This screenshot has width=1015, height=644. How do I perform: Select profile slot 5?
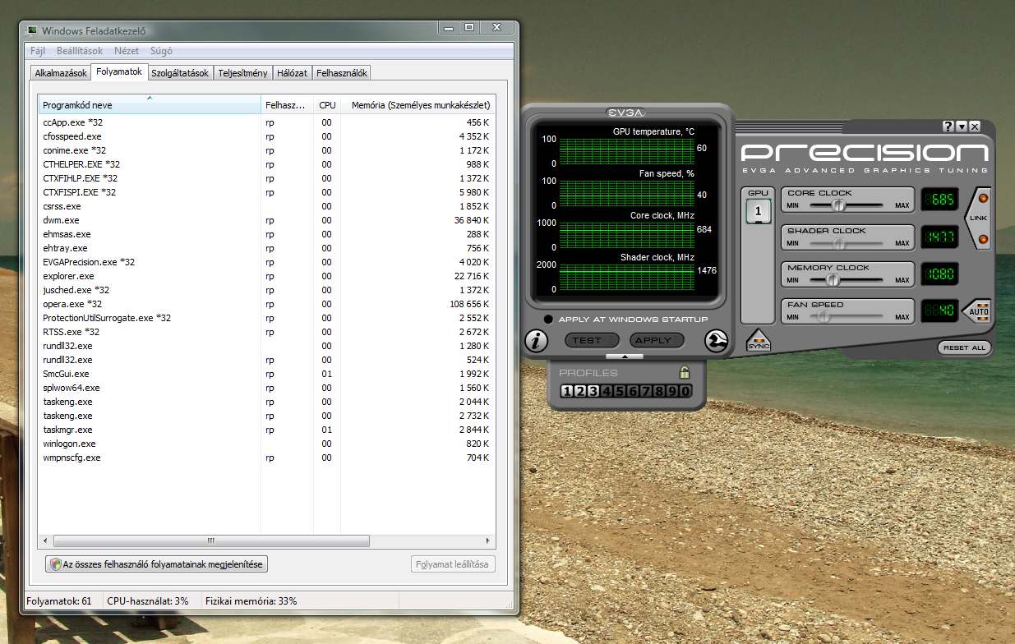(x=620, y=391)
